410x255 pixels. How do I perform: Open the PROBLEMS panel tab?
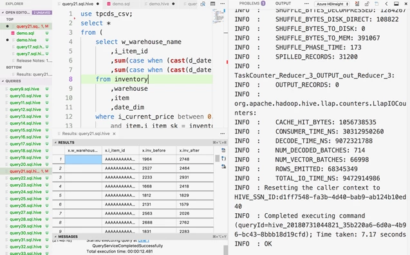(x=249, y=3)
